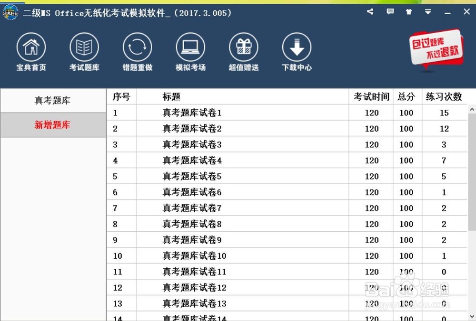
Task: Switch to the 真考题库 sidebar tab
Action: (x=53, y=100)
